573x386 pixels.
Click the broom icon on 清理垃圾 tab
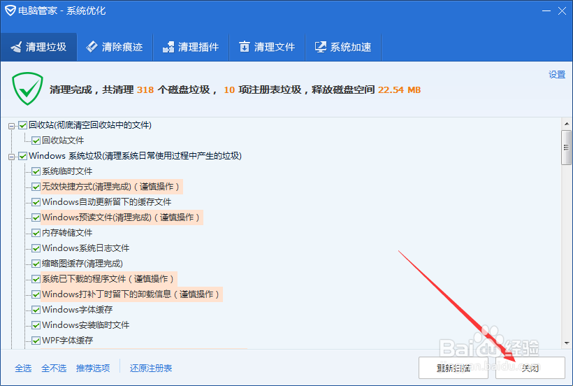click(x=15, y=47)
